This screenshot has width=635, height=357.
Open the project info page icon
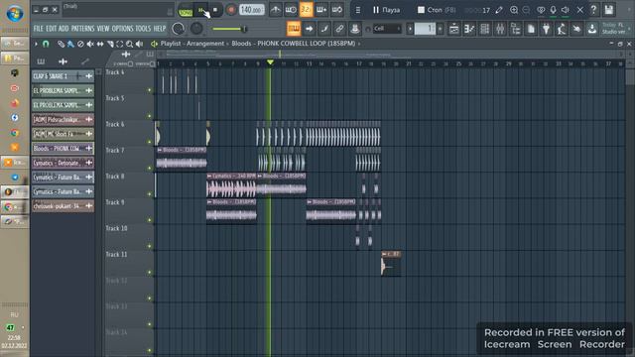[531, 29]
